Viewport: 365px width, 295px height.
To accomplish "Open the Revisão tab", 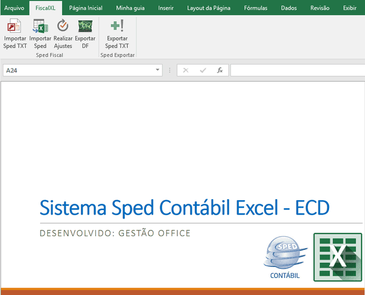I will [319, 8].
